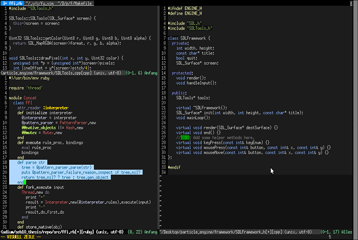The width and height of the screenshot is (358, 240).
Task: Click the VISUELL ZEILE mode indicator
Action: click(20, 237)
